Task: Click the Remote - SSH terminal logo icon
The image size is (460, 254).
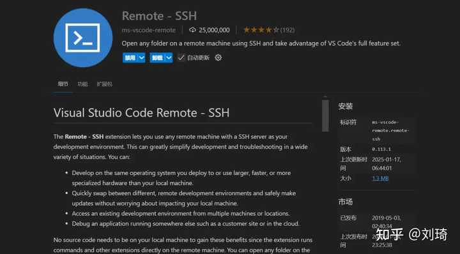Action: pyautogui.click(x=83, y=38)
